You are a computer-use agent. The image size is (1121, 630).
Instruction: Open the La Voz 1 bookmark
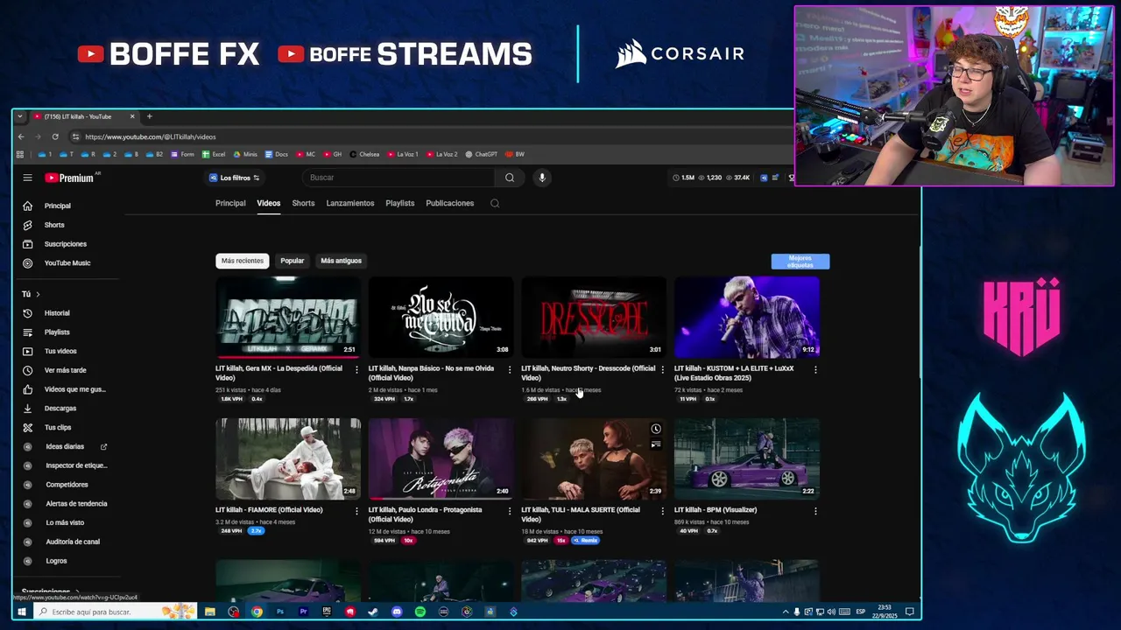click(402, 154)
